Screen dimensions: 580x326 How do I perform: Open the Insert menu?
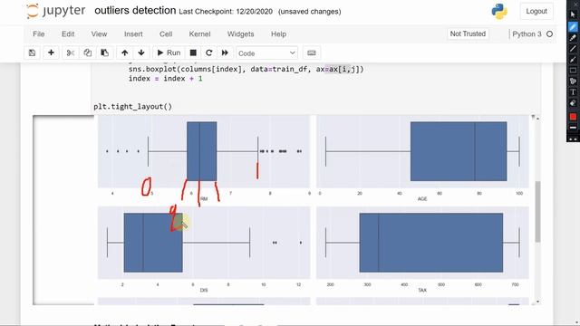click(x=133, y=34)
